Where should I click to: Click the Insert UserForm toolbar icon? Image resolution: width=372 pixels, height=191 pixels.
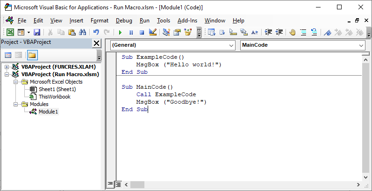(x=21, y=32)
